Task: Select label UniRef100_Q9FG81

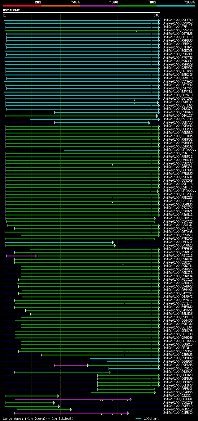Action: pyautogui.click(x=178, y=177)
